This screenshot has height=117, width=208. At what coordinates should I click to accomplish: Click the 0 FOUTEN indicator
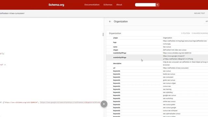[186, 33]
